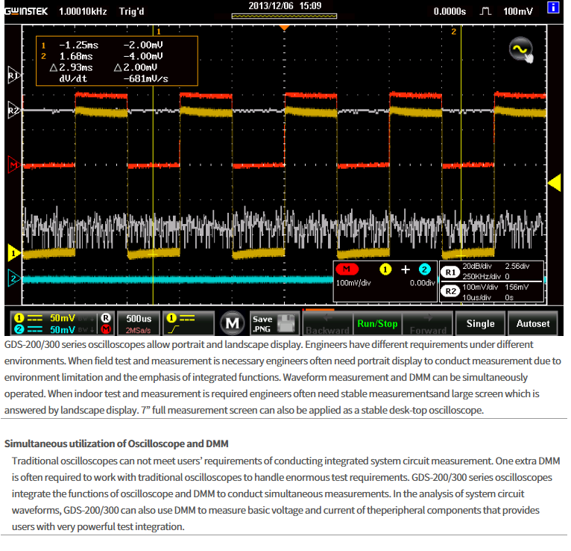Click the channel 2 50mV scale value
The height and width of the screenshot is (551, 571).
click(x=63, y=330)
